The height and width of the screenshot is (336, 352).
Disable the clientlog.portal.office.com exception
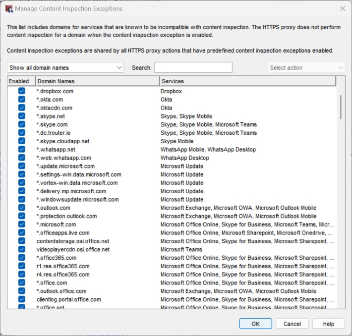22,299
